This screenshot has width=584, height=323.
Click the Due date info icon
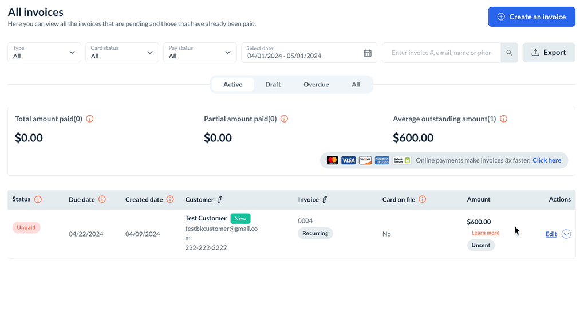[102, 199]
